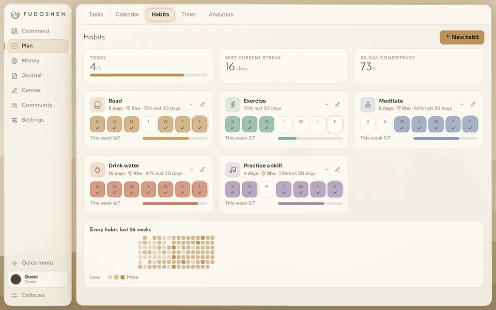Screen dimensions: 496x310
Task: Toggle Meditate habit Friday checkbox
Action: coord(470,125)
